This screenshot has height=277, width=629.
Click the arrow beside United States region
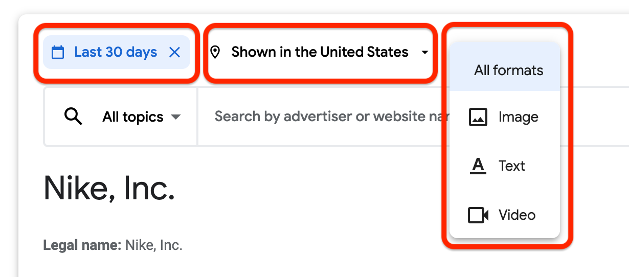click(424, 52)
